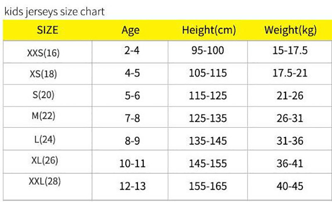Select the 95-100 height cell
The image size is (332, 202).
coord(208,51)
